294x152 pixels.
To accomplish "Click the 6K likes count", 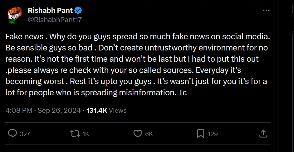I will (149, 134).
